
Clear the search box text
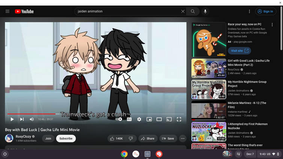(x=183, y=11)
